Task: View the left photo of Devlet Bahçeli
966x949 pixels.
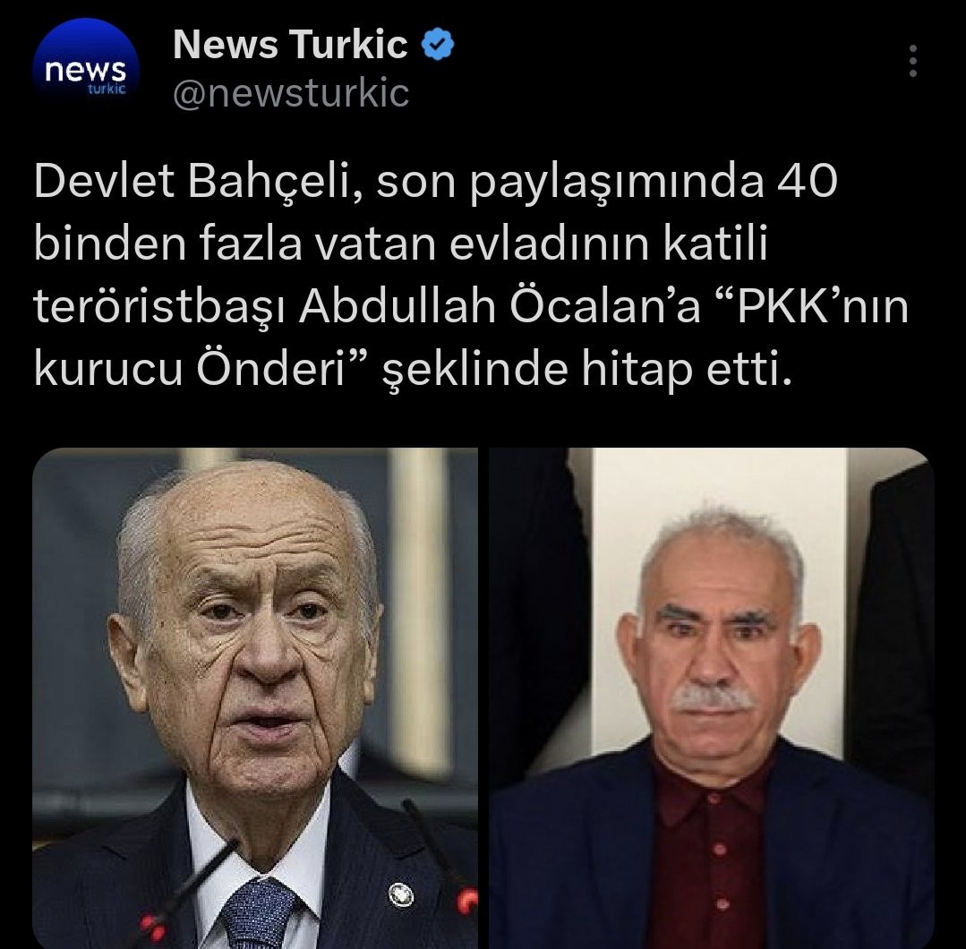Action: [255, 698]
